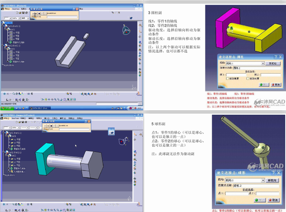The image size is (286, 212).
Task: Open 机构 dropdown in spherical joint dialog
Action: [263, 180]
